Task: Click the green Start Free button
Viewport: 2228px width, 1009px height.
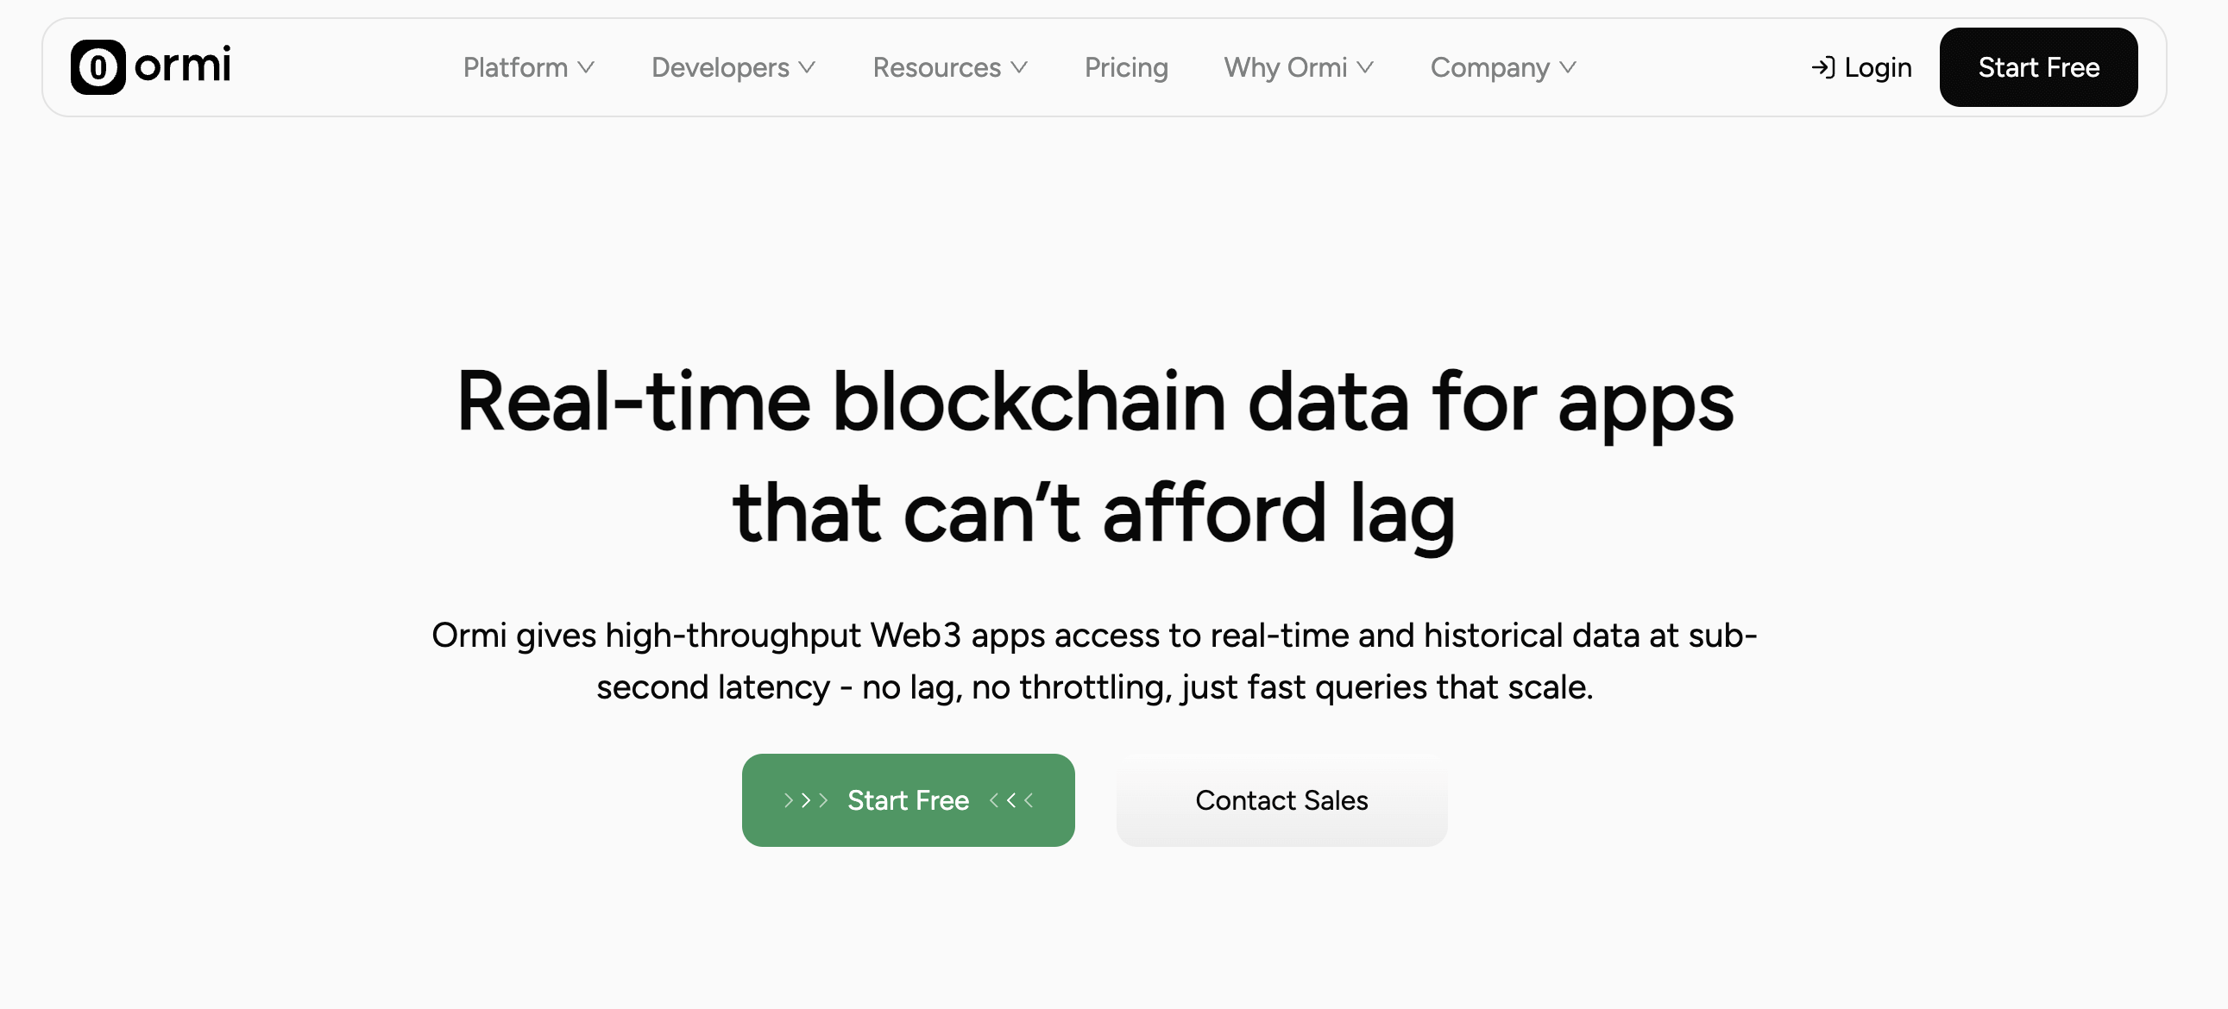Action: pyautogui.click(x=907, y=800)
